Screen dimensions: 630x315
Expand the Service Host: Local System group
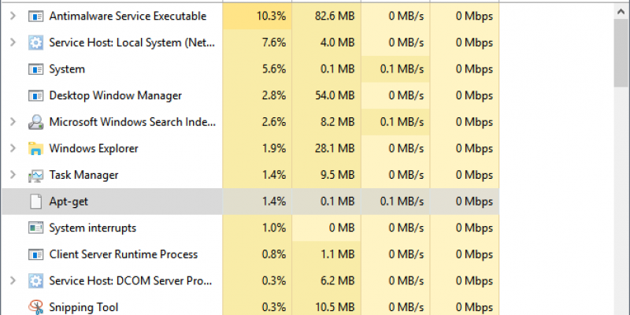tap(13, 43)
